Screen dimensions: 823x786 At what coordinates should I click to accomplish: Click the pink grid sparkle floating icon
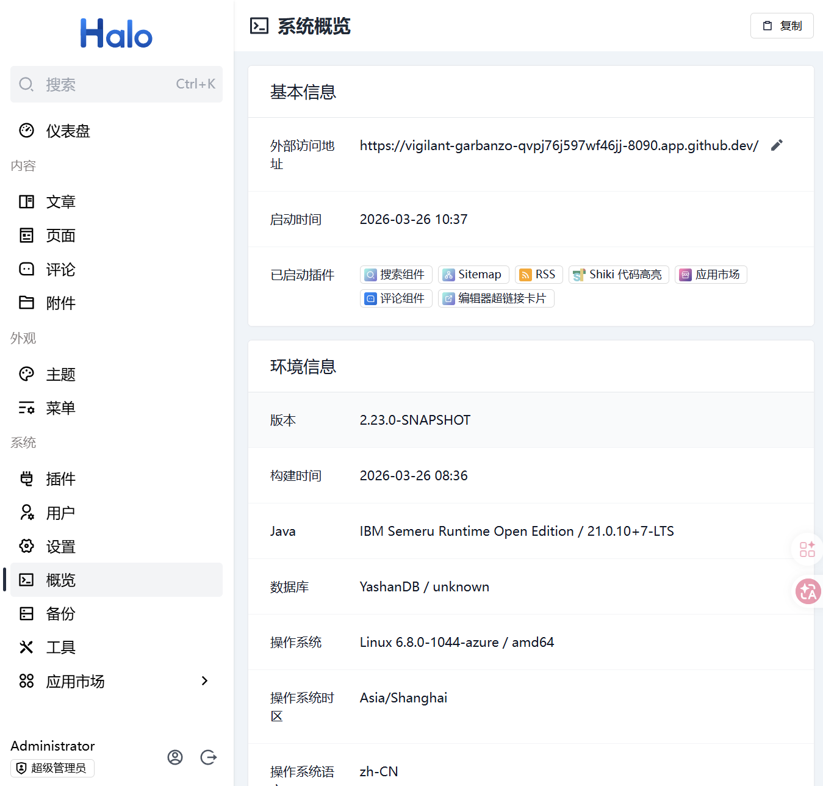pos(807,549)
